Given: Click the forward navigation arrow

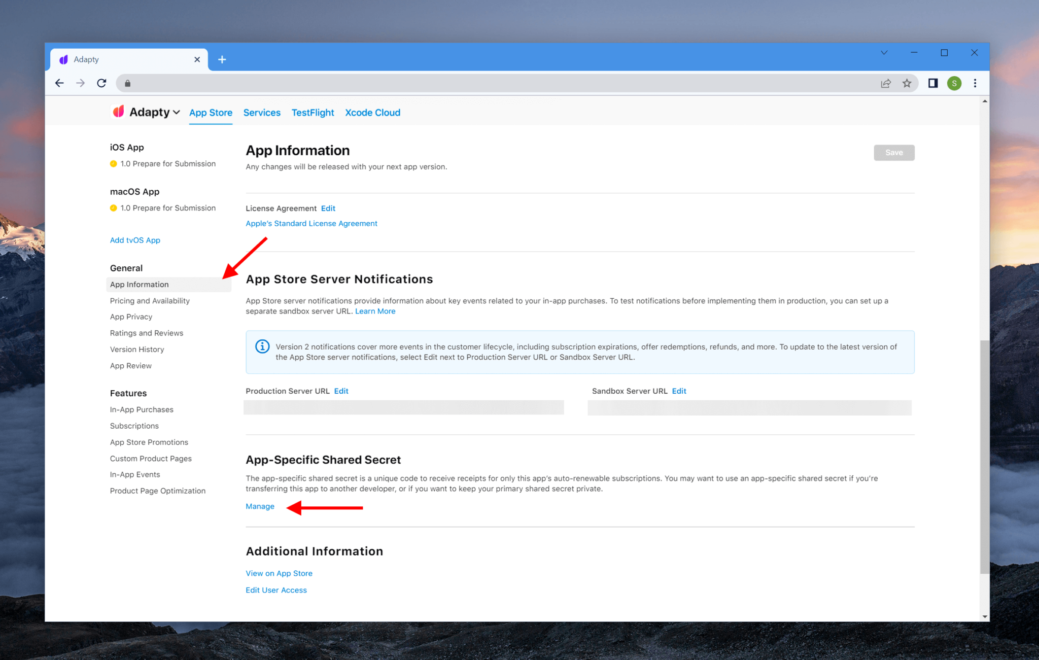Looking at the screenshot, I should (80, 83).
